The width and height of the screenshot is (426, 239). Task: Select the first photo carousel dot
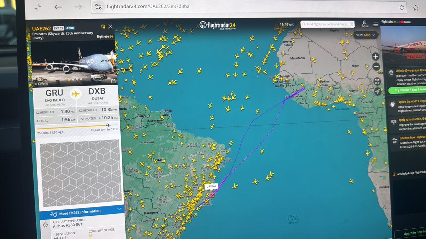coord(70,80)
